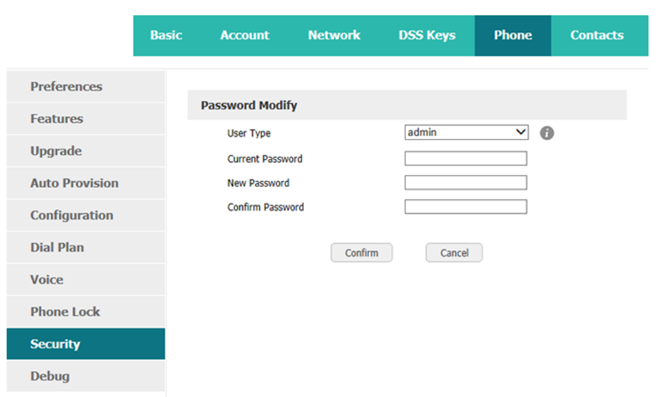Open the User Type admin dropdown

pyautogui.click(x=466, y=132)
